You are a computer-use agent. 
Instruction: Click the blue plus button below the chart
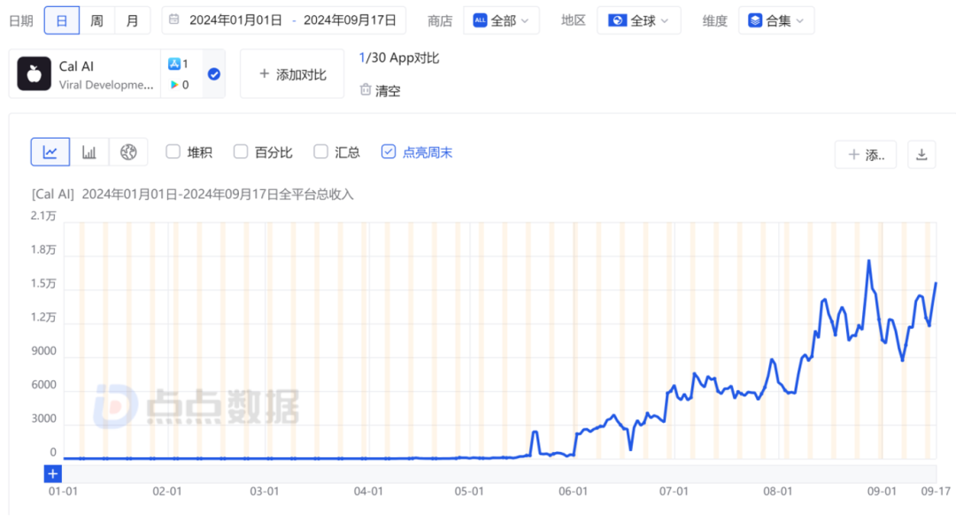[52, 474]
